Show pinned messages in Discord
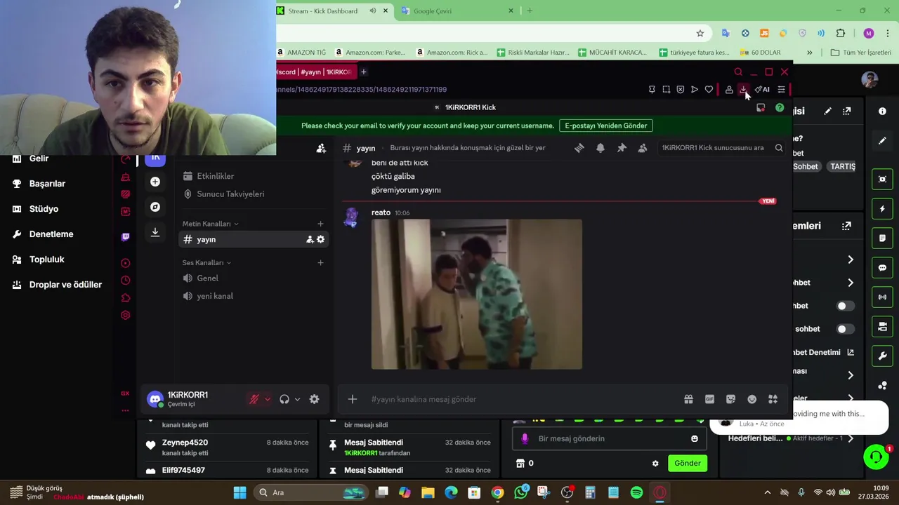Screen dimensions: 899x505 (622, 148)
